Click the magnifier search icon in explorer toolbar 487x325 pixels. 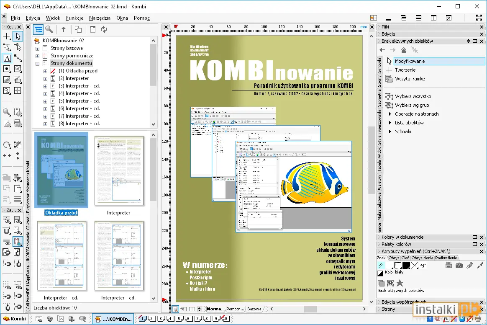click(49, 29)
